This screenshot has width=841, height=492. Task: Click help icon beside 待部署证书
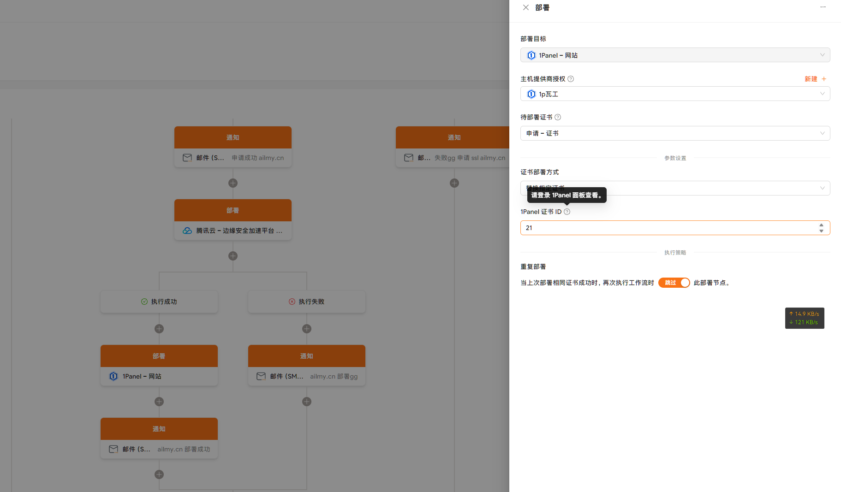click(557, 117)
